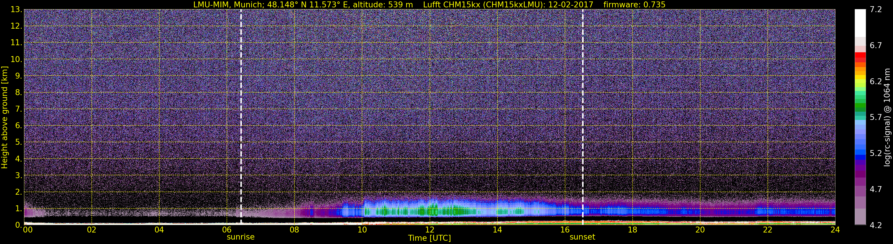Image resolution: width=893 pixels, height=244 pixels.
Task: Click the height axis tick label "6."
Action: pos(18,126)
